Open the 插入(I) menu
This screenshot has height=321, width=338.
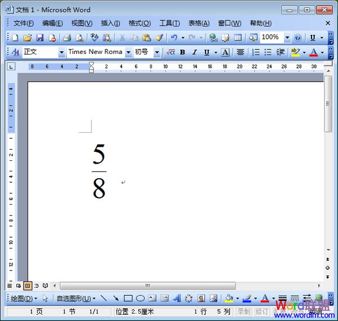coord(110,23)
